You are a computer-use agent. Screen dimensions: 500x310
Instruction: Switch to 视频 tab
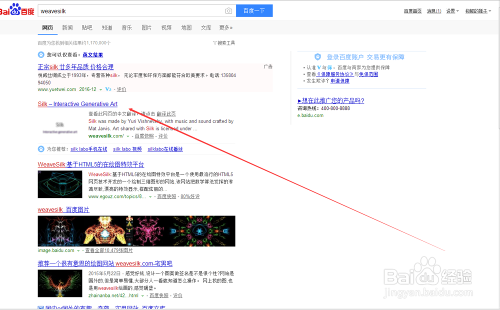pos(166,27)
